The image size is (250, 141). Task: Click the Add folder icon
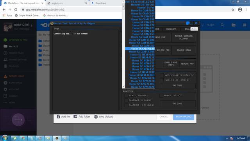75,117
